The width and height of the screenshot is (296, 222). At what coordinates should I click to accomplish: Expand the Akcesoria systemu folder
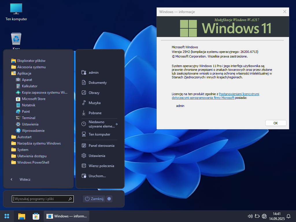point(31,67)
